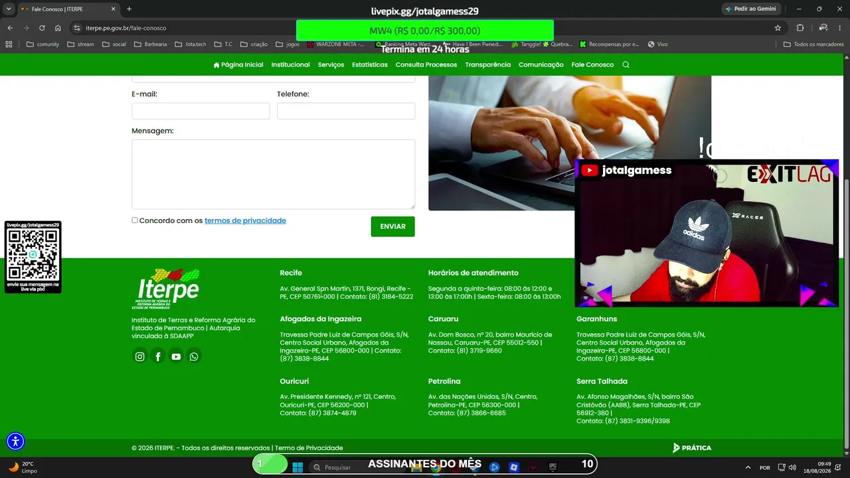Viewport: 850px width, 478px height.
Task: Bookmark this page with the star icon
Action: tap(778, 28)
